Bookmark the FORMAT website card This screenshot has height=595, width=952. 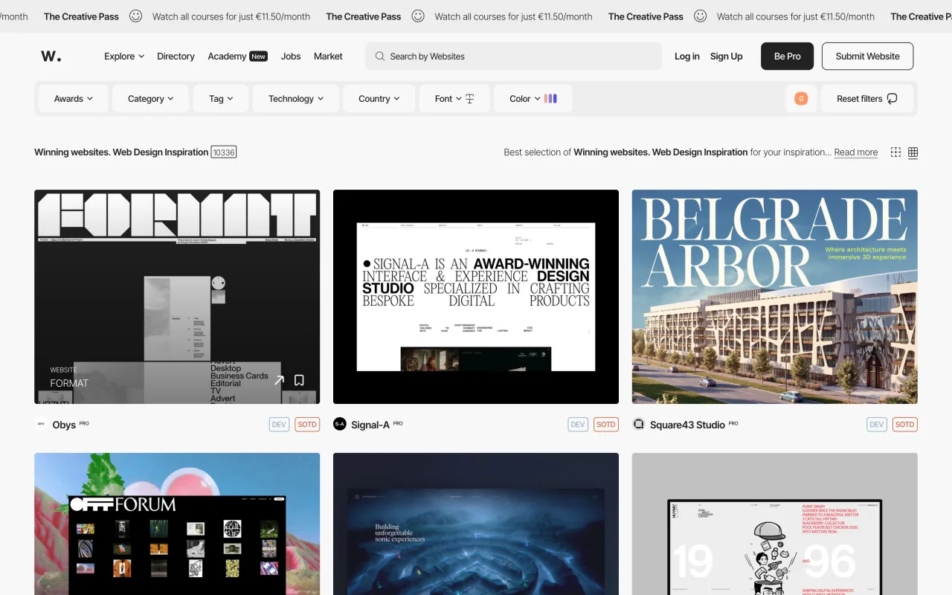299,380
